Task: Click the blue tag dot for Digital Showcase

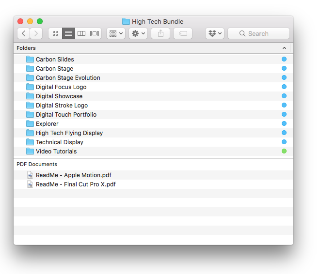Action: (x=284, y=96)
